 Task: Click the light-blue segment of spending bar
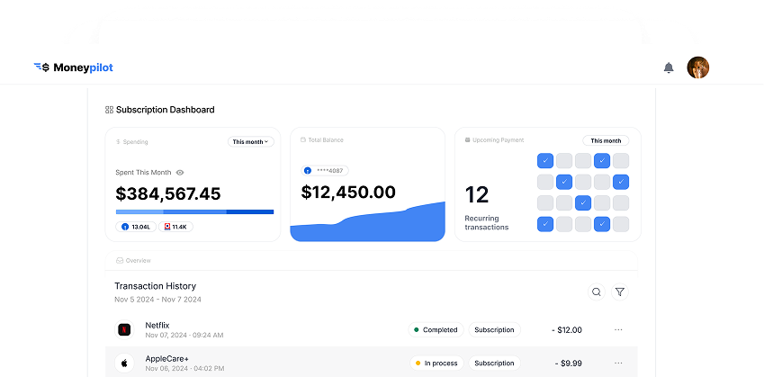(139, 211)
